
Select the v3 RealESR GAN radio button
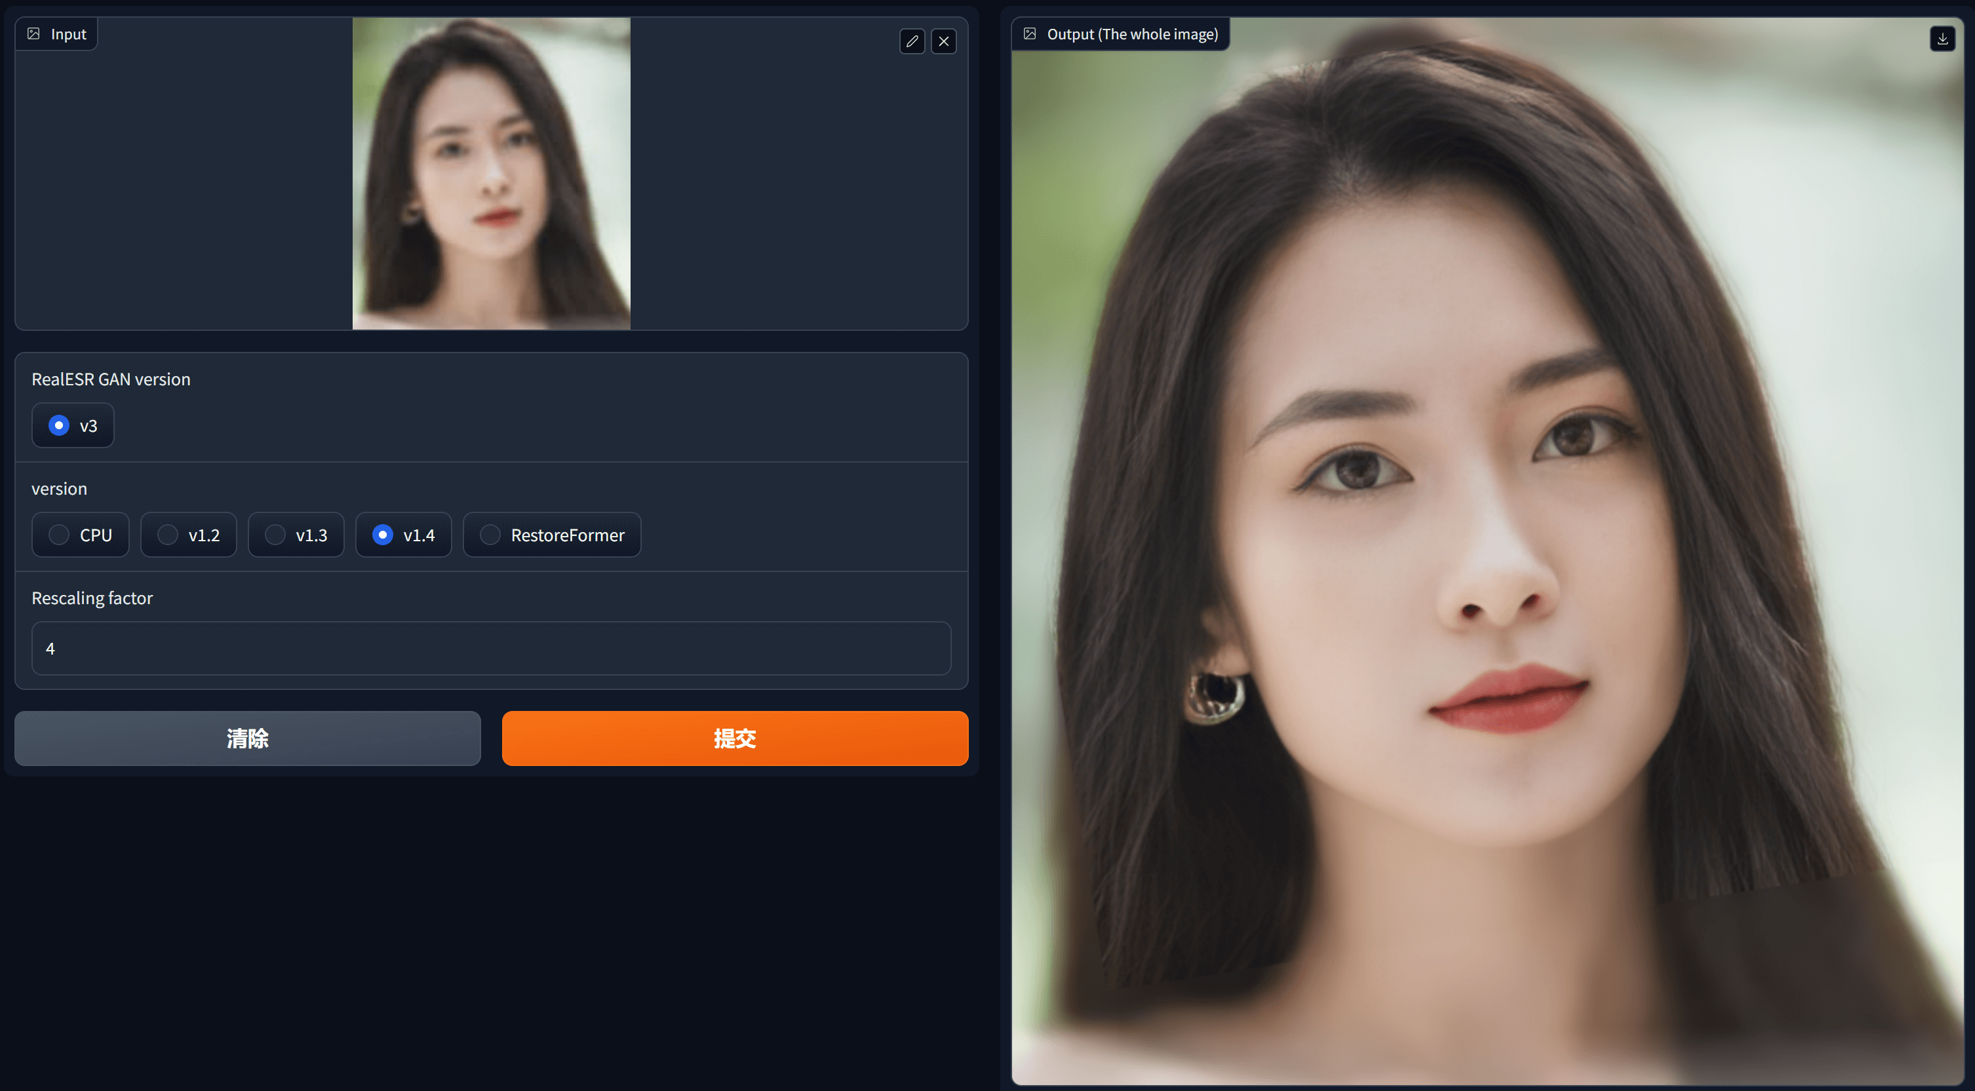[x=59, y=425]
